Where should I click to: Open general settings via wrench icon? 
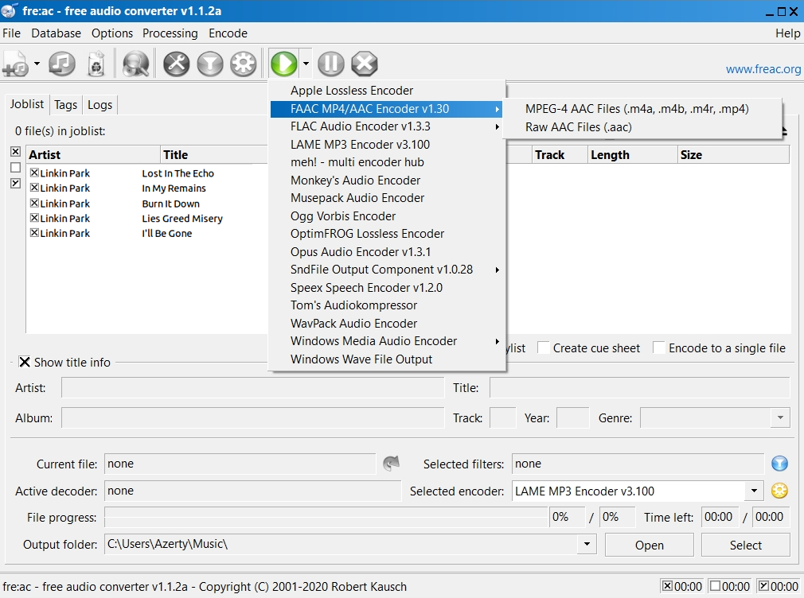[177, 64]
